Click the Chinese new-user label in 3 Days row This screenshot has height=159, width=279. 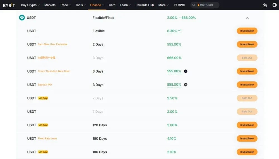(x=46, y=58)
